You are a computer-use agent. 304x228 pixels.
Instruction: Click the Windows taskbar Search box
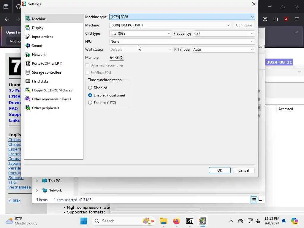[124, 221]
